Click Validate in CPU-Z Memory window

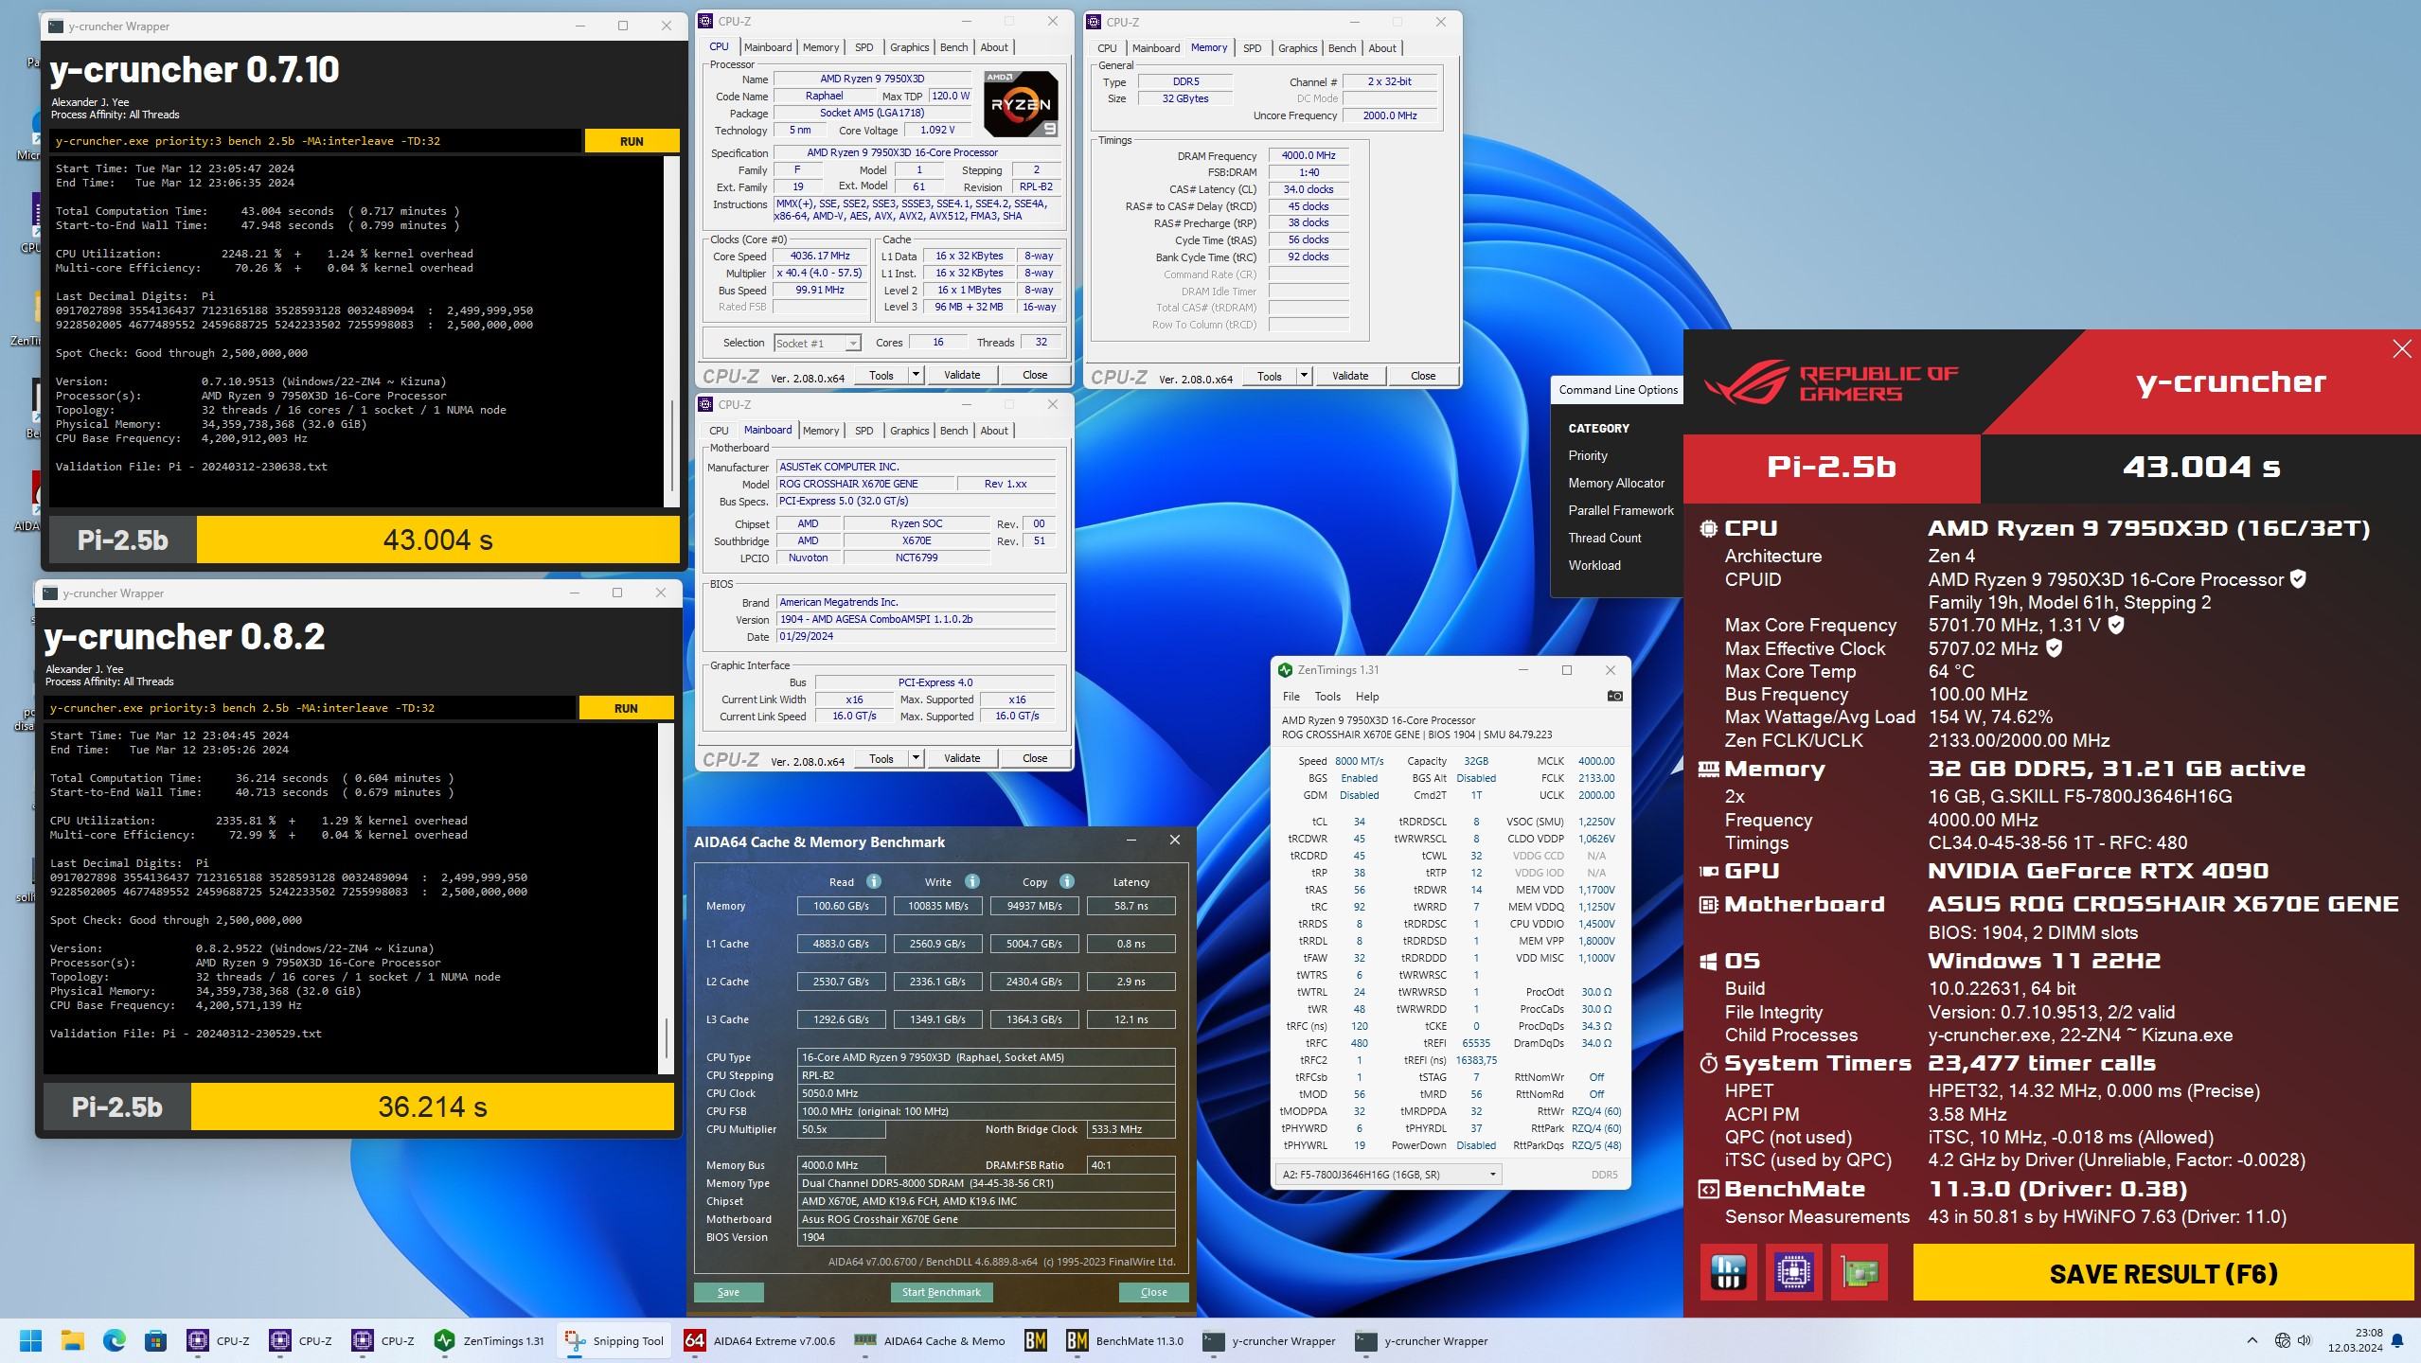[1349, 376]
